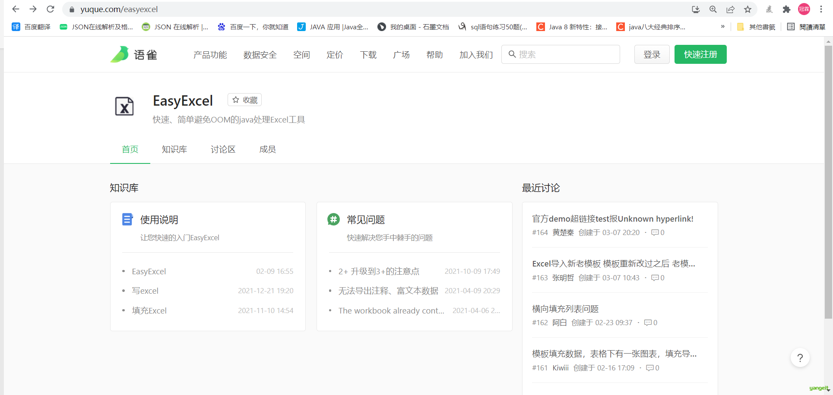
Task: Click the 语雀 bird logo
Action: click(134, 54)
